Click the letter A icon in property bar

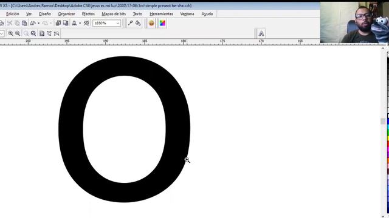(x=261, y=33)
